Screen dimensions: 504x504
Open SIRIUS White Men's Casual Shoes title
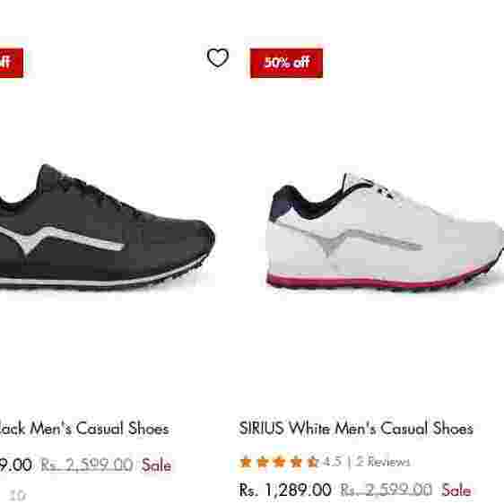(356, 428)
